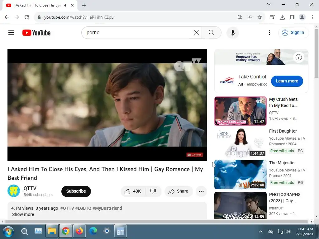View site information lock icon
This screenshot has height=239, width=319.
pos(39,17)
